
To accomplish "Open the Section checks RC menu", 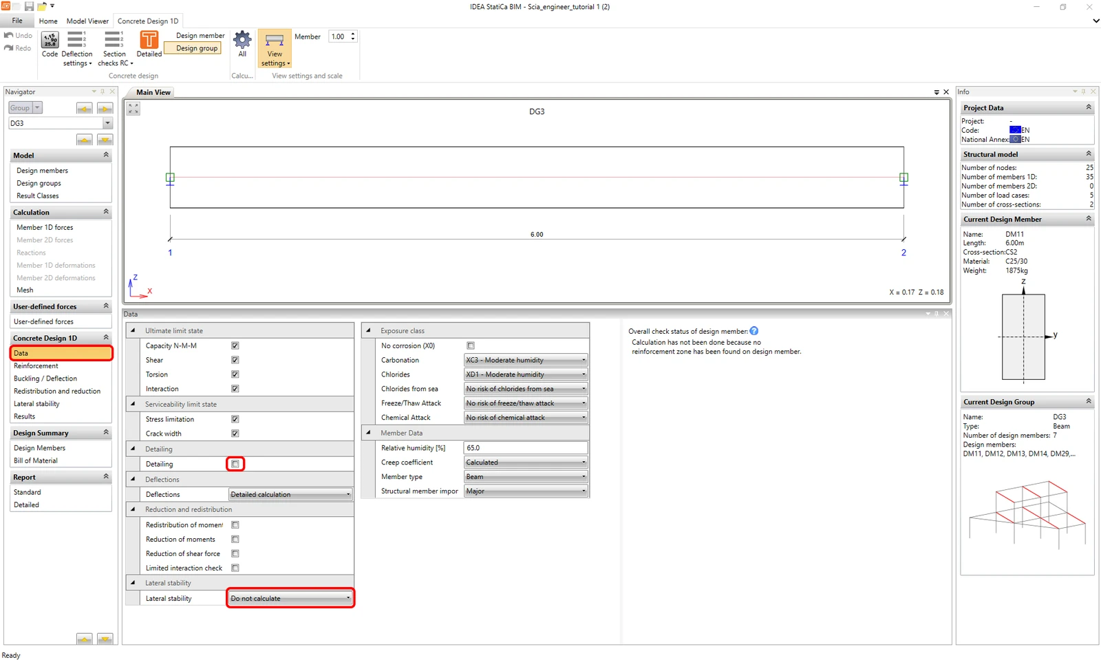I will (x=114, y=49).
